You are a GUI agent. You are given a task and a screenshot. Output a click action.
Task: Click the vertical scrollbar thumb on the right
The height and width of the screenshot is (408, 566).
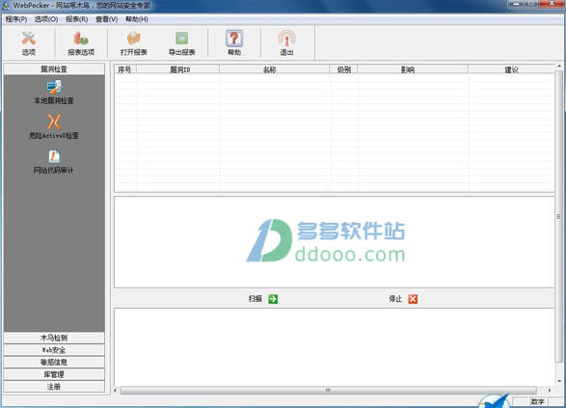(559, 217)
